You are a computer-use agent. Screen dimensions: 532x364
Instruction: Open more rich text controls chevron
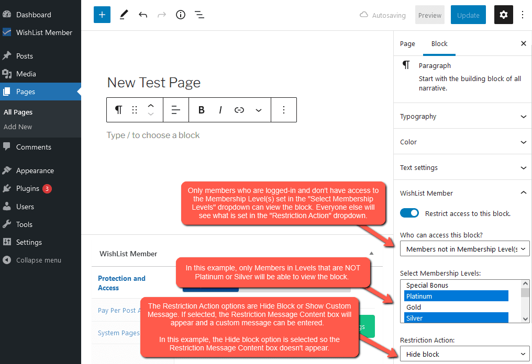[x=259, y=110]
